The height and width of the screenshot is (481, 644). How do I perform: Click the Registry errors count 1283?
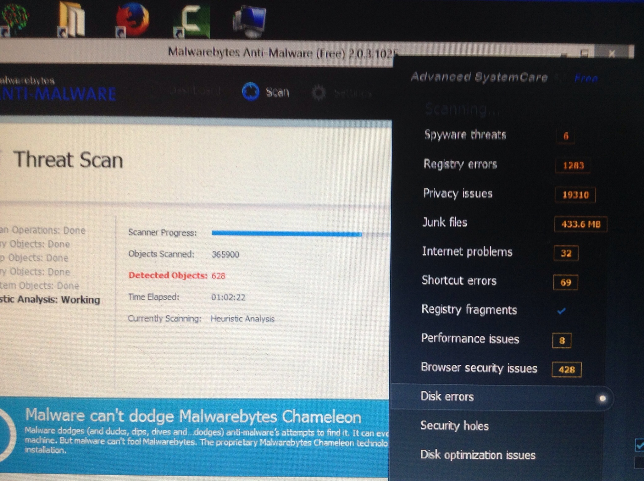tap(573, 165)
